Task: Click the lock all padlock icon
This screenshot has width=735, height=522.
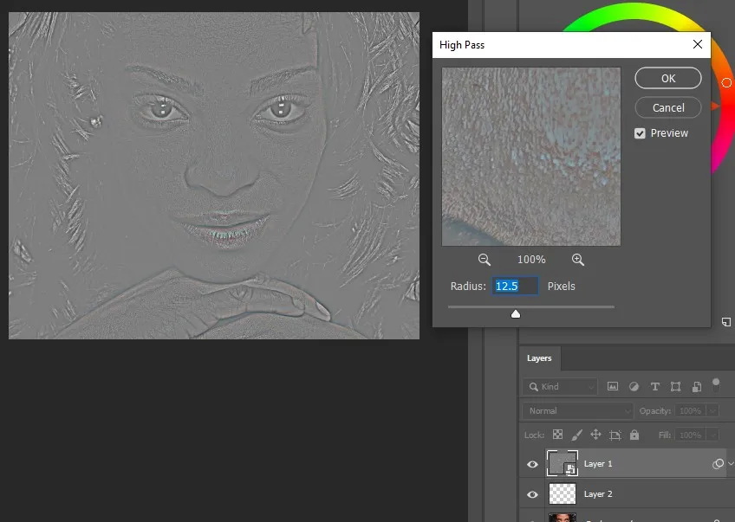Action: point(634,435)
